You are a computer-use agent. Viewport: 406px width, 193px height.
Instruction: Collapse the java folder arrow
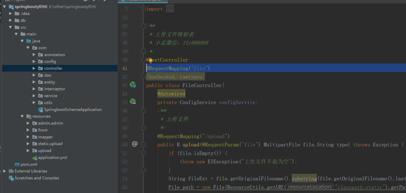point(22,41)
